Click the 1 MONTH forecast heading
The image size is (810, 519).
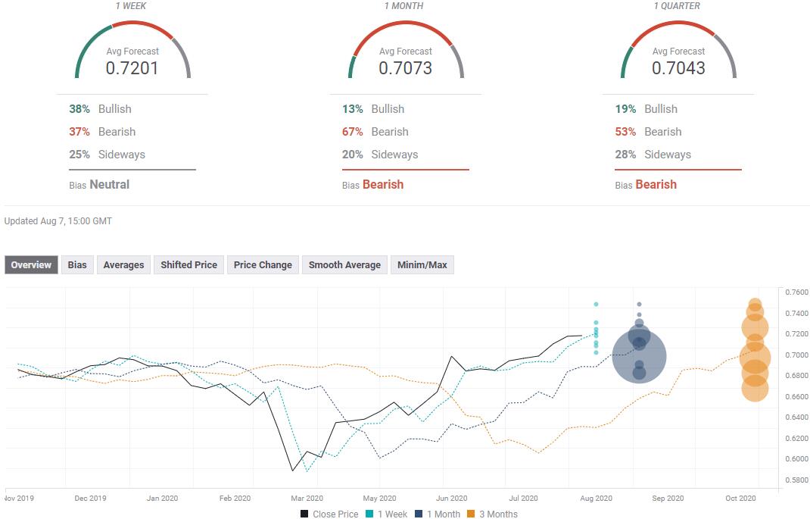(403, 6)
